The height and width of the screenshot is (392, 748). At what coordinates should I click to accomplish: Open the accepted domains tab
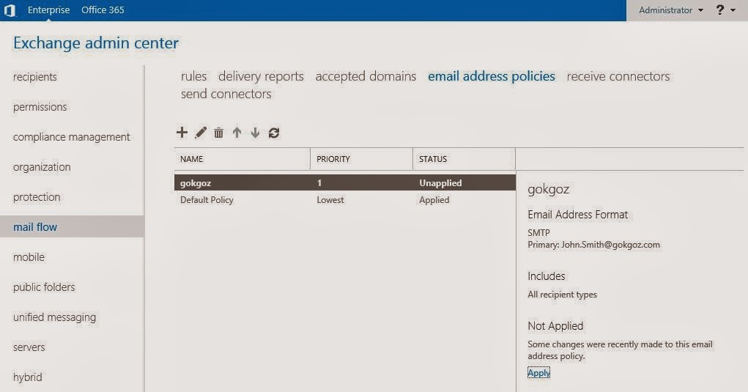pos(366,76)
